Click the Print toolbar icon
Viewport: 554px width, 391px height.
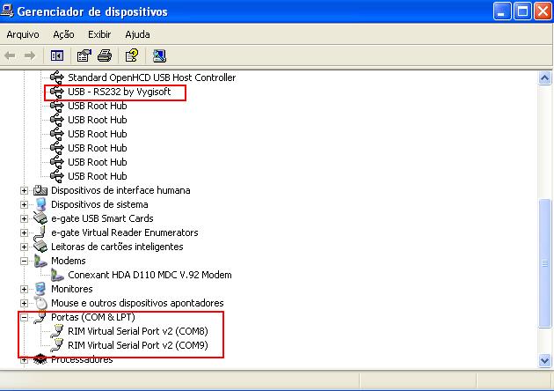(105, 55)
